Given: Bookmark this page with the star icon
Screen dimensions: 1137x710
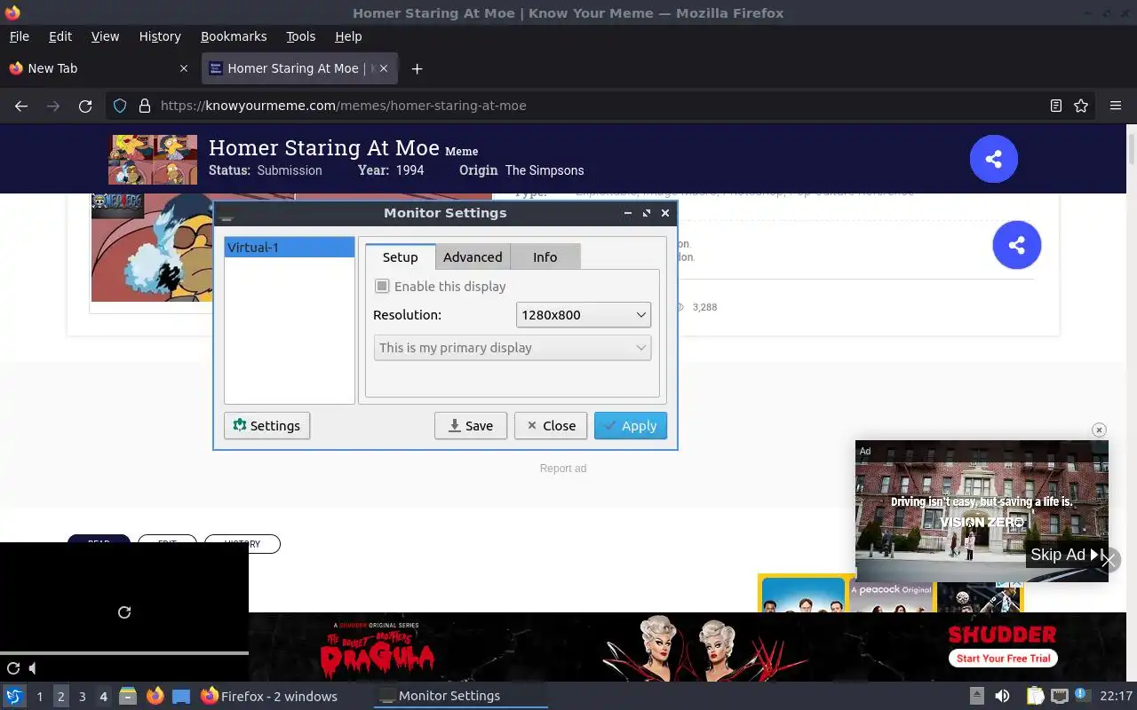Looking at the screenshot, I should 1081,106.
